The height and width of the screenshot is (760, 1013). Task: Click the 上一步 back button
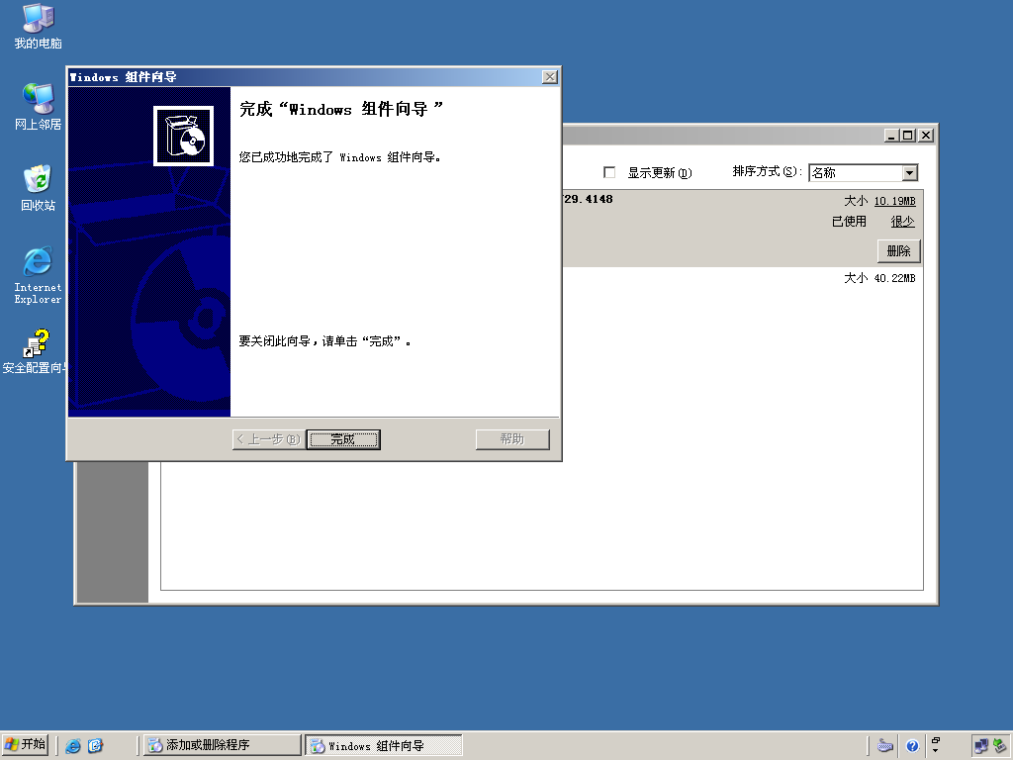[269, 439]
